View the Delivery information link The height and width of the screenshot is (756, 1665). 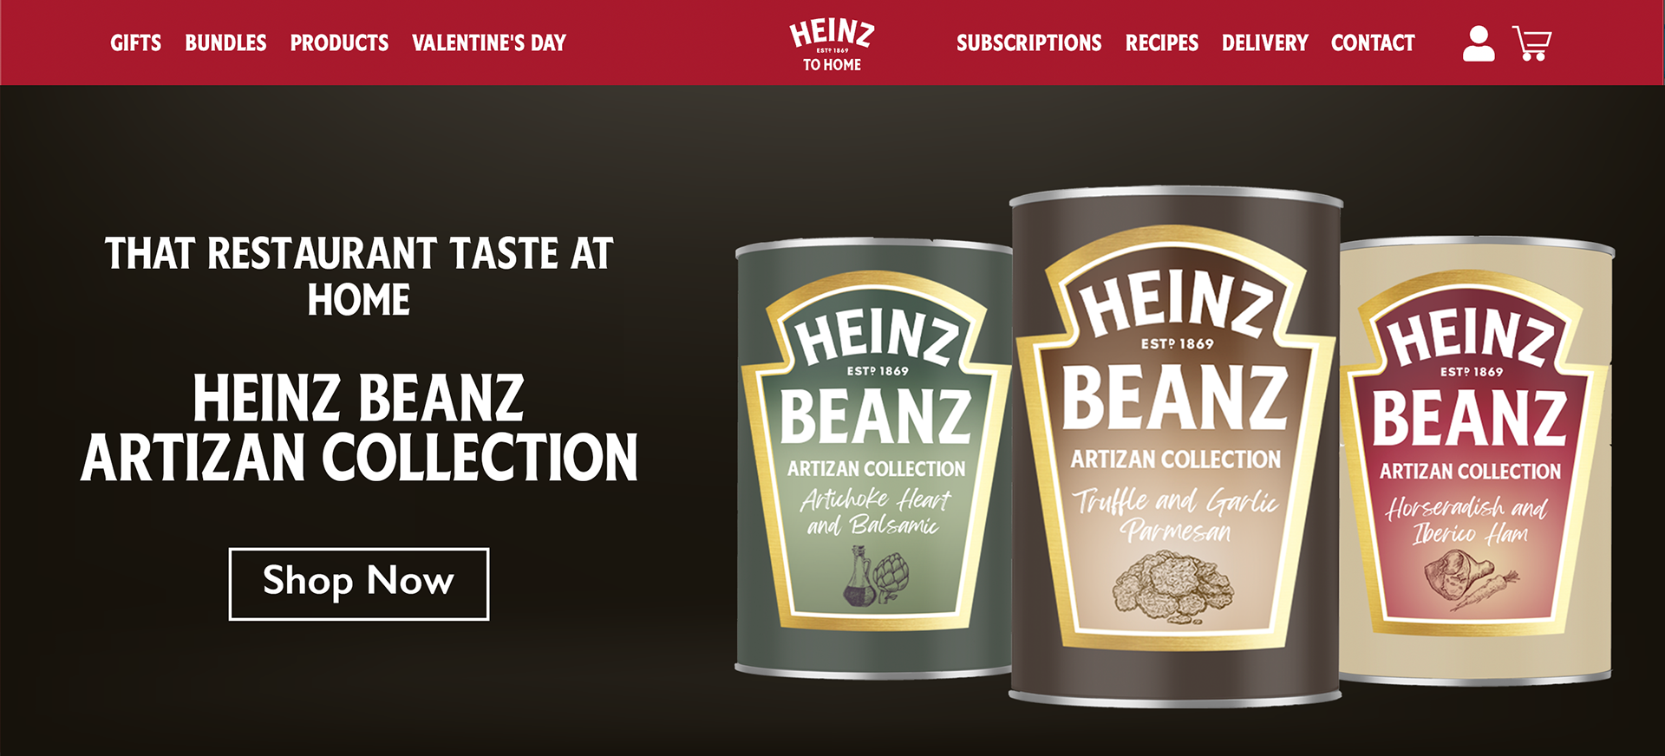(x=1265, y=42)
